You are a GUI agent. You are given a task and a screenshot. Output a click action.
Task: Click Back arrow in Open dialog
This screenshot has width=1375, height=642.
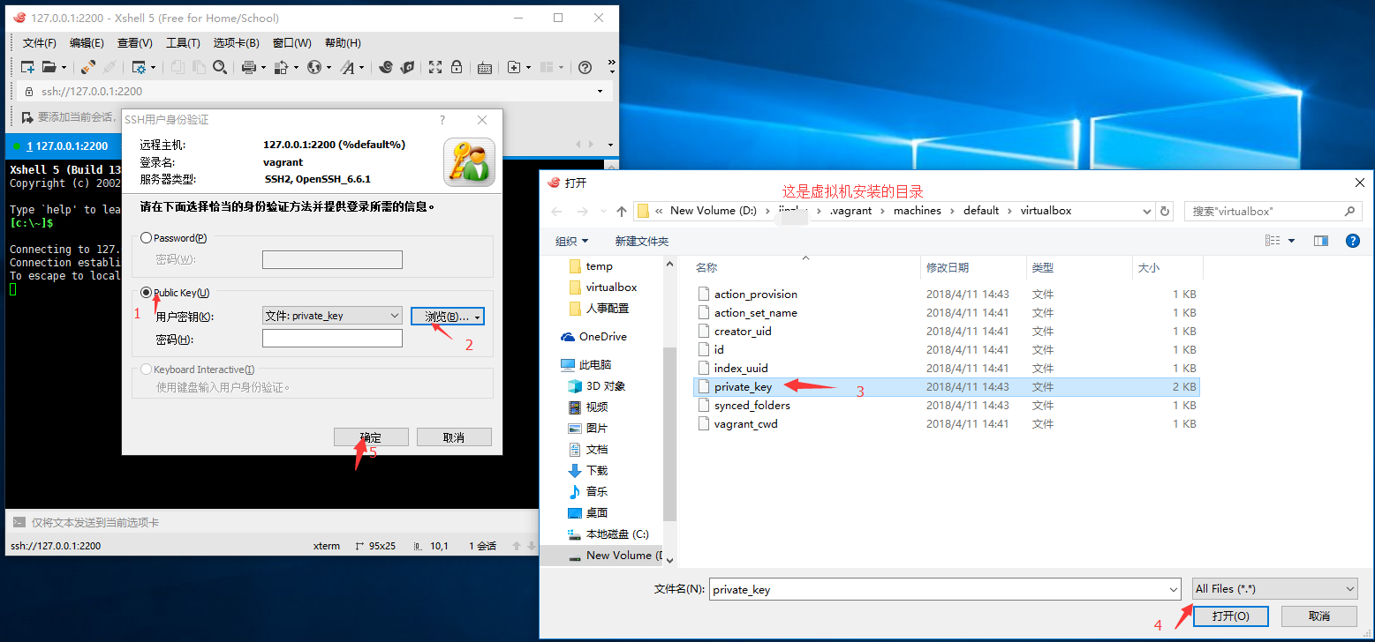[x=556, y=212]
